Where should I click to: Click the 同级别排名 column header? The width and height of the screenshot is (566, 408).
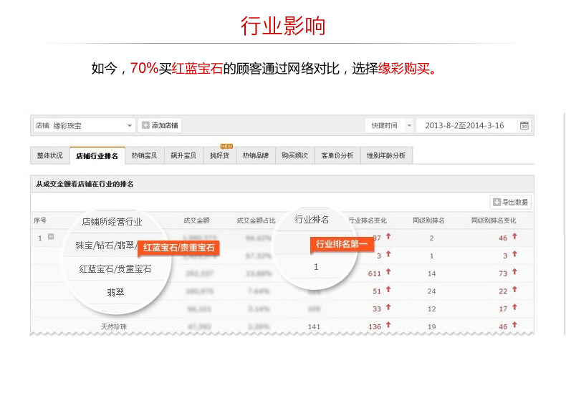(x=428, y=220)
